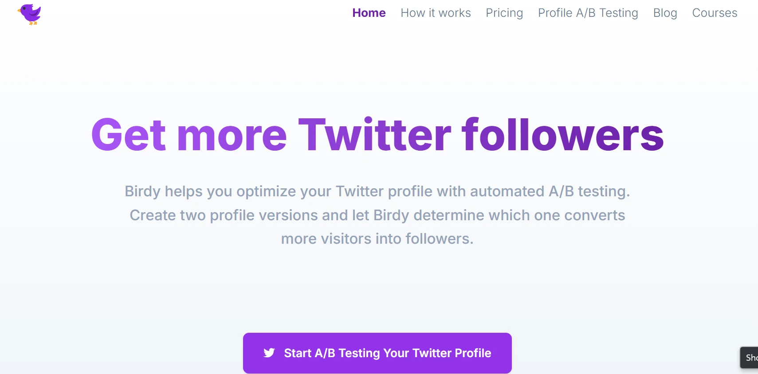Select Profile A/B Testing in the navigation
The height and width of the screenshot is (374, 758).
[587, 13]
